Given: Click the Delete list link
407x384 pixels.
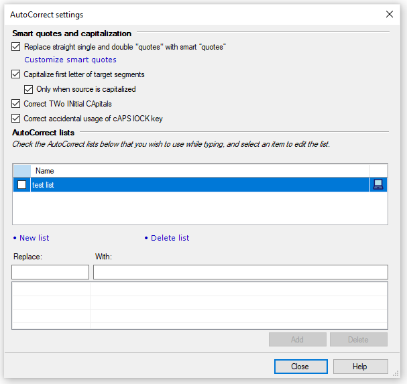Looking at the screenshot, I should 170,238.
